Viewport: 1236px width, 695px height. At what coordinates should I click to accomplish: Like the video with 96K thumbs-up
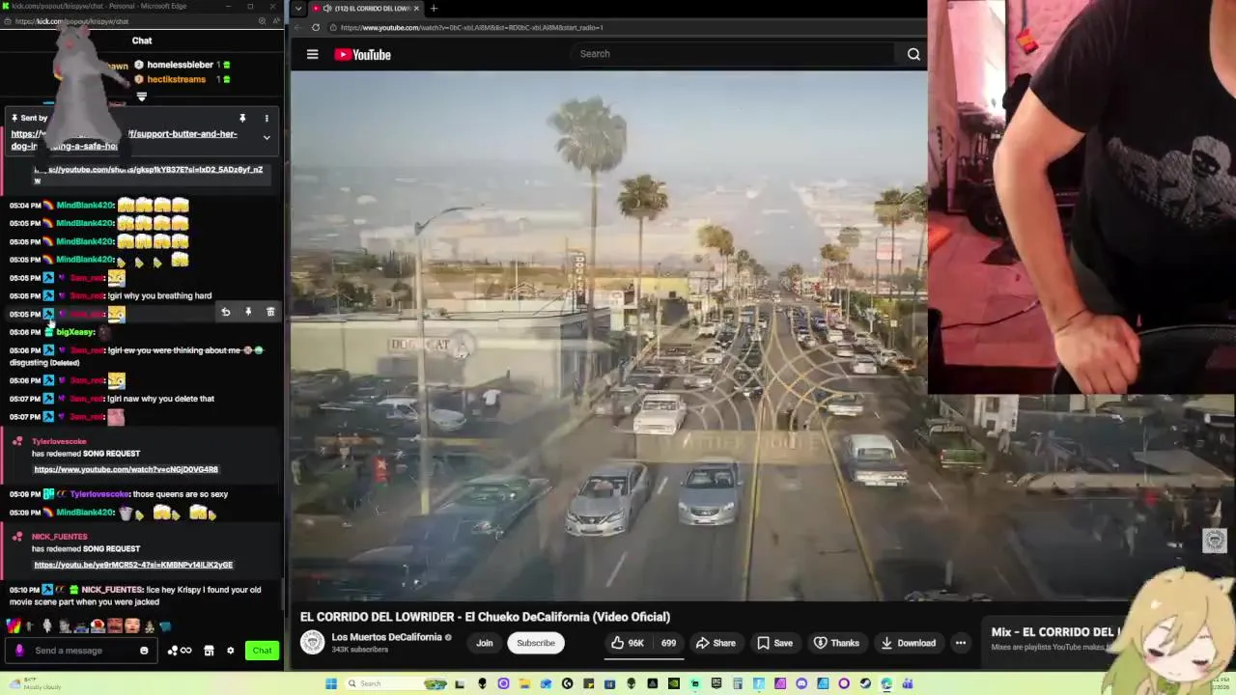pos(628,643)
